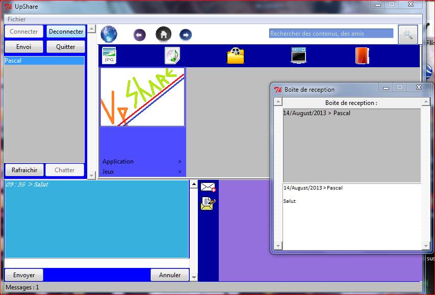The image size is (435, 295).
Task: Click the chat message text input field
Action: [x=97, y=263]
